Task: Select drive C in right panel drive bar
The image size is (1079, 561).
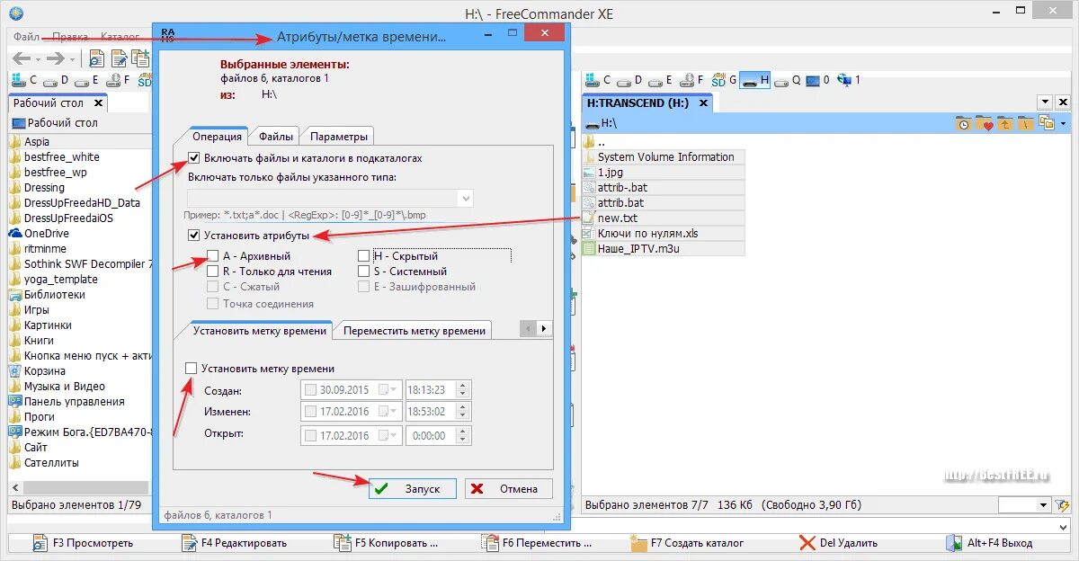Action: tap(597, 80)
